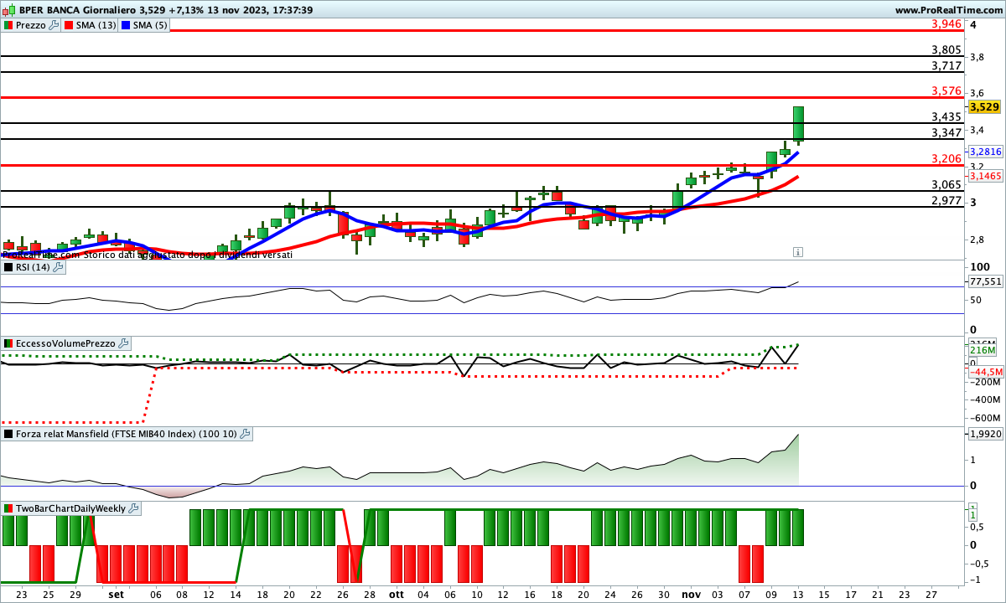
Task: Click the black color icon beside RSI (14)
Action: [8, 267]
